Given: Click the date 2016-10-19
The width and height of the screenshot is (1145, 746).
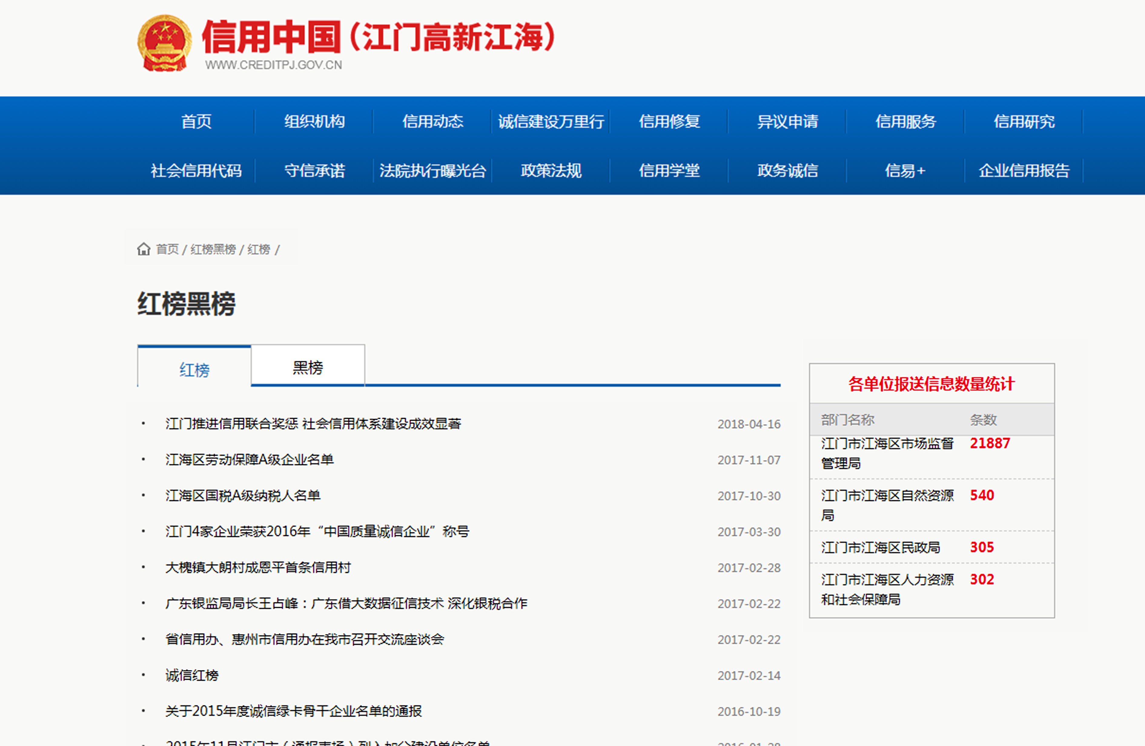Looking at the screenshot, I should coord(749,711).
